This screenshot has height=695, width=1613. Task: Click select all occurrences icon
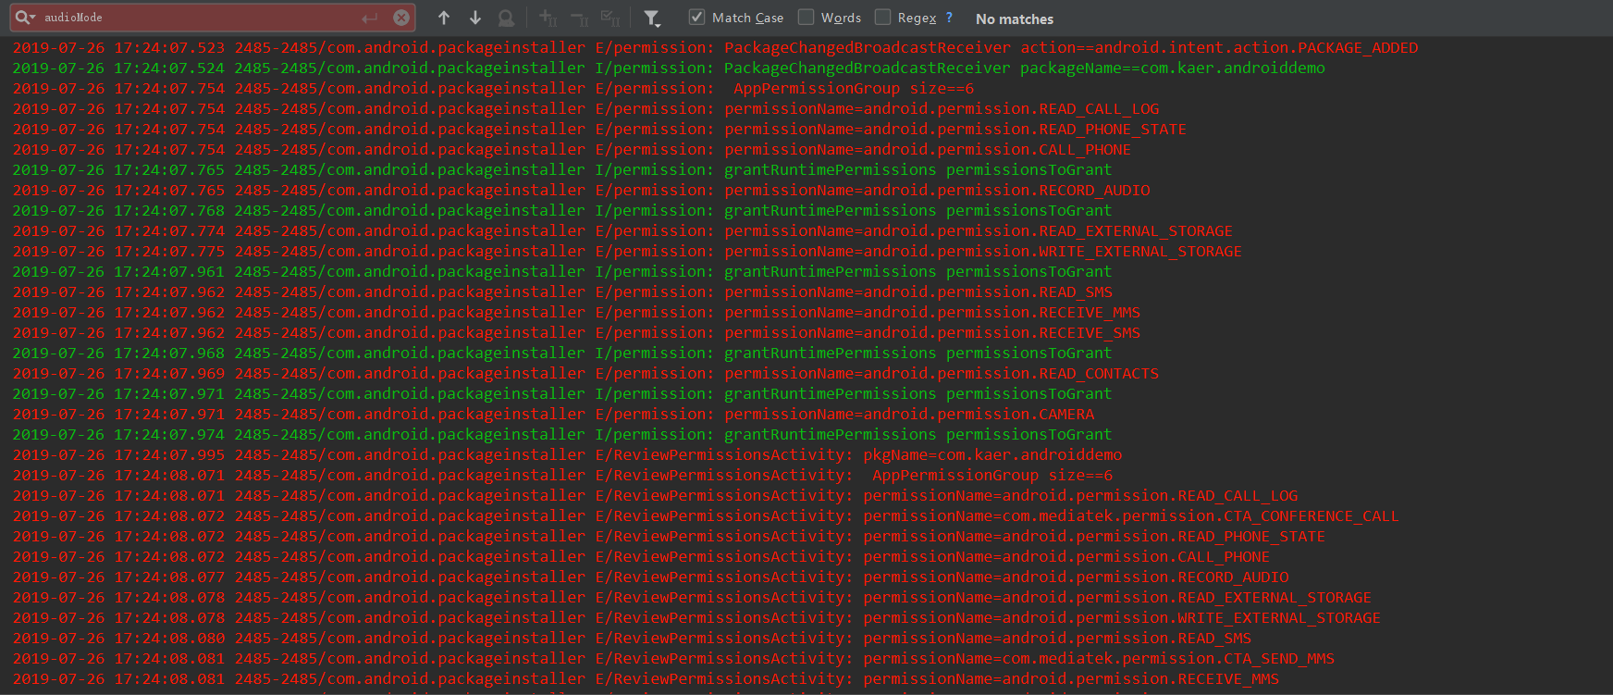610,18
